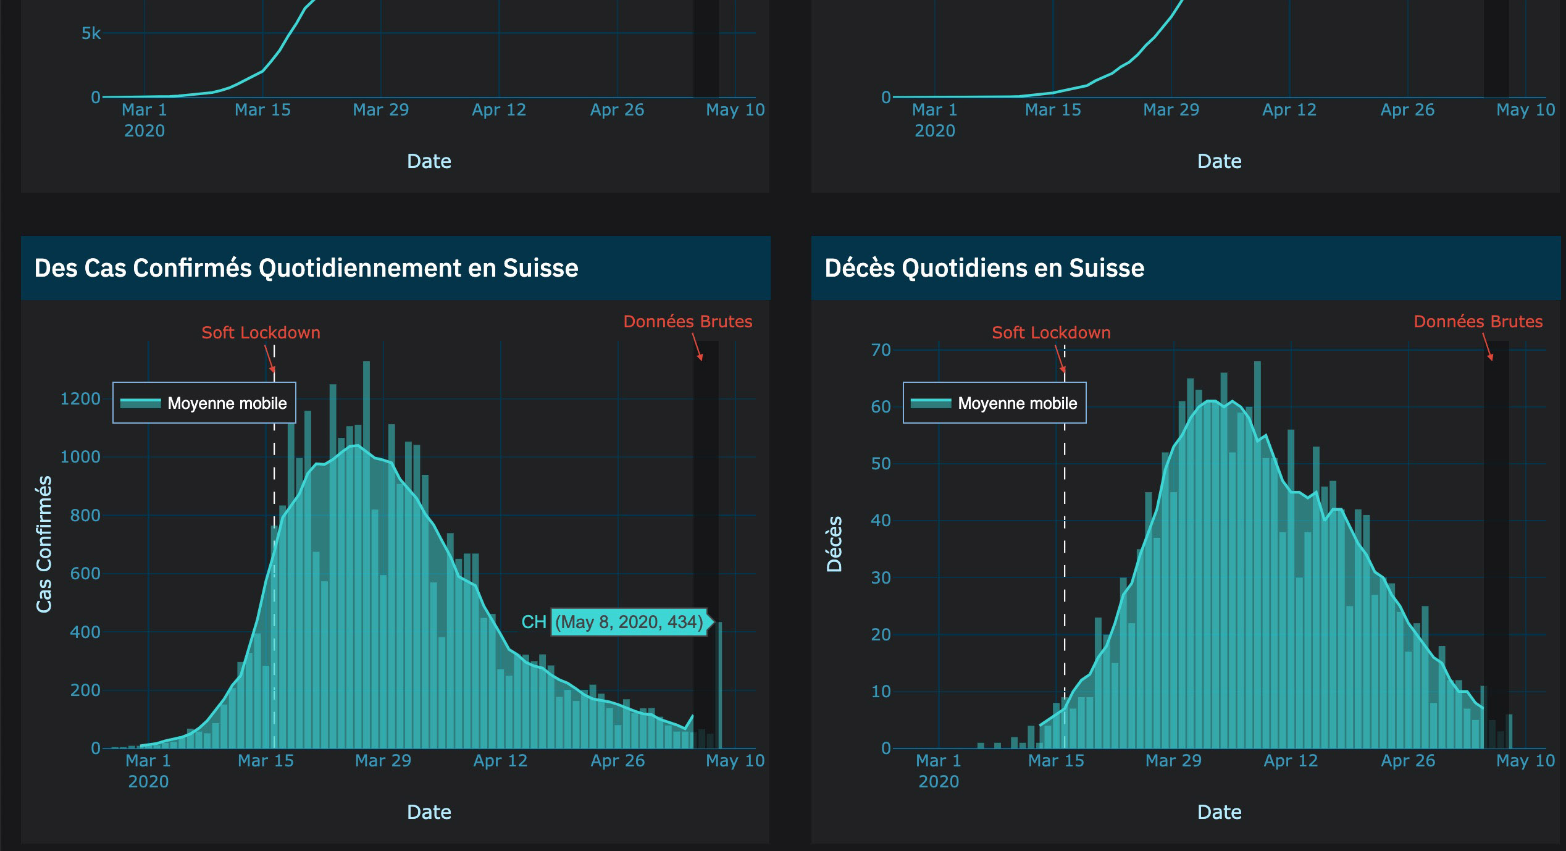Click title Des Cas Confirmés Quotidiennement en Suisse
The height and width of the screenshot is (851, 1566).
[x=306, y=268]
